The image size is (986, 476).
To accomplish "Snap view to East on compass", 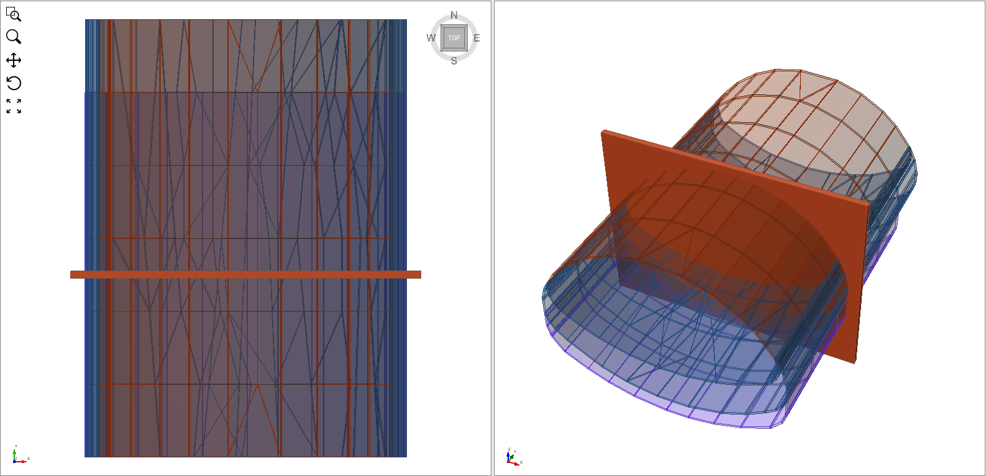I will pos(477,38).
